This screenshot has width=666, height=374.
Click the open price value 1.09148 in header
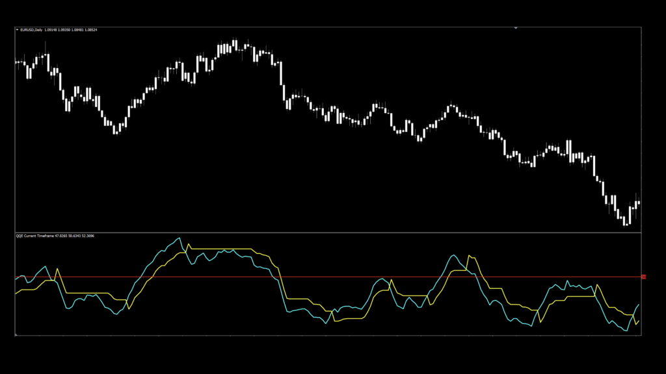(51, 29)
